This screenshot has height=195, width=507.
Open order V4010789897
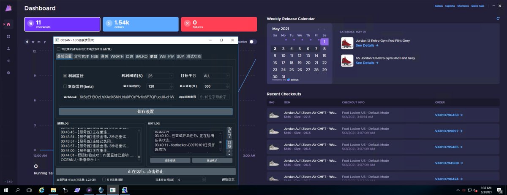pyautogui.click(x=449, y=131)
